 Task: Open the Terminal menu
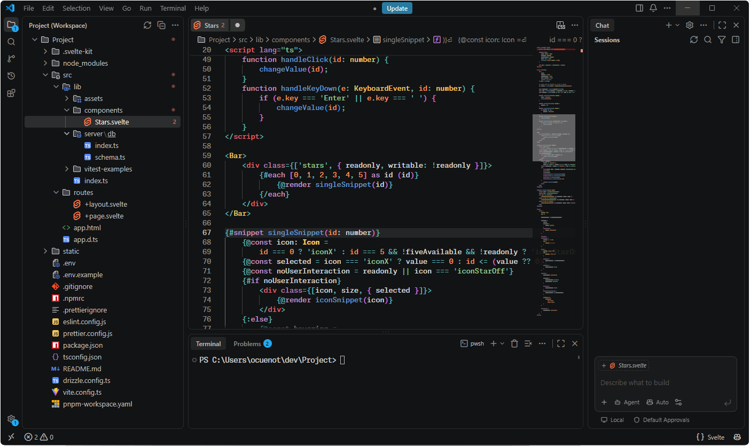coord(173,8)
